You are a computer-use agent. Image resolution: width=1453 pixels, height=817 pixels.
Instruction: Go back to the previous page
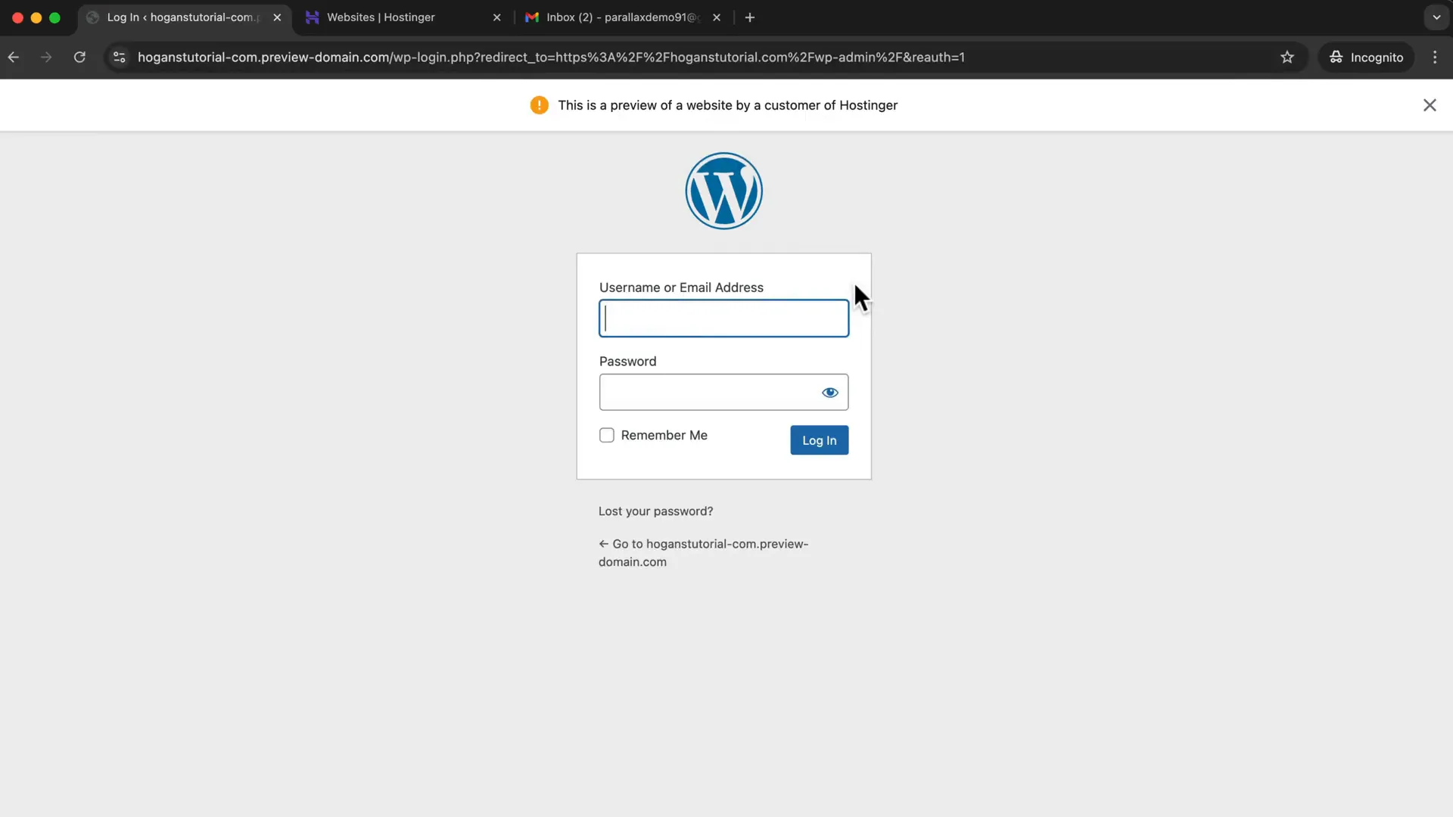(x=14, y=57)
